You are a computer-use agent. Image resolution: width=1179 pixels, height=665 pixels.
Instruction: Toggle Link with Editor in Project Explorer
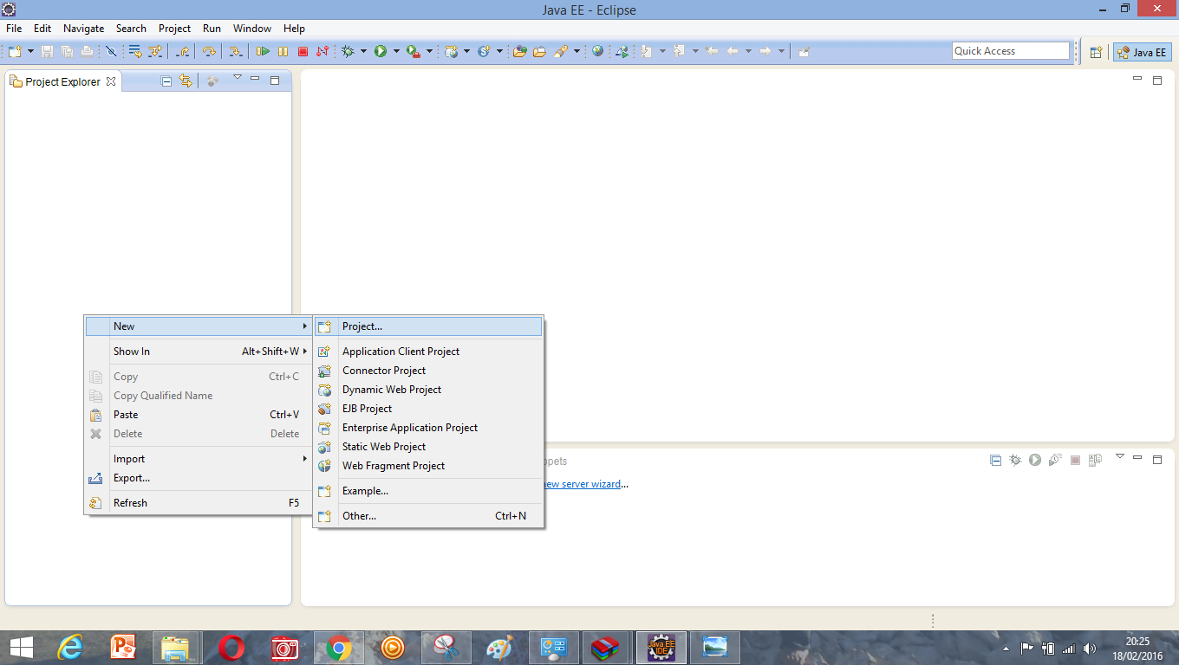coord(187,80)
